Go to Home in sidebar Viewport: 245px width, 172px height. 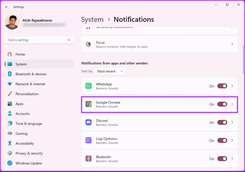point(39,54)
